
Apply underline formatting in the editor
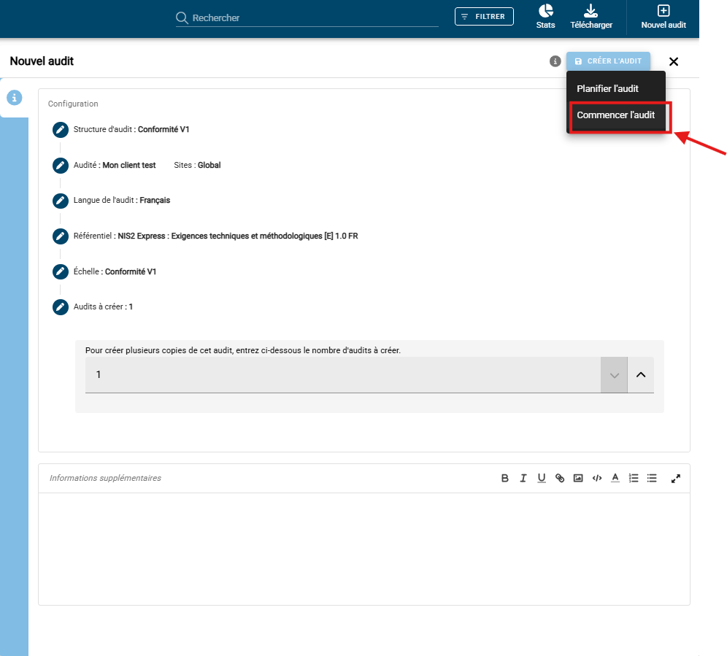(x=542, y=478)
